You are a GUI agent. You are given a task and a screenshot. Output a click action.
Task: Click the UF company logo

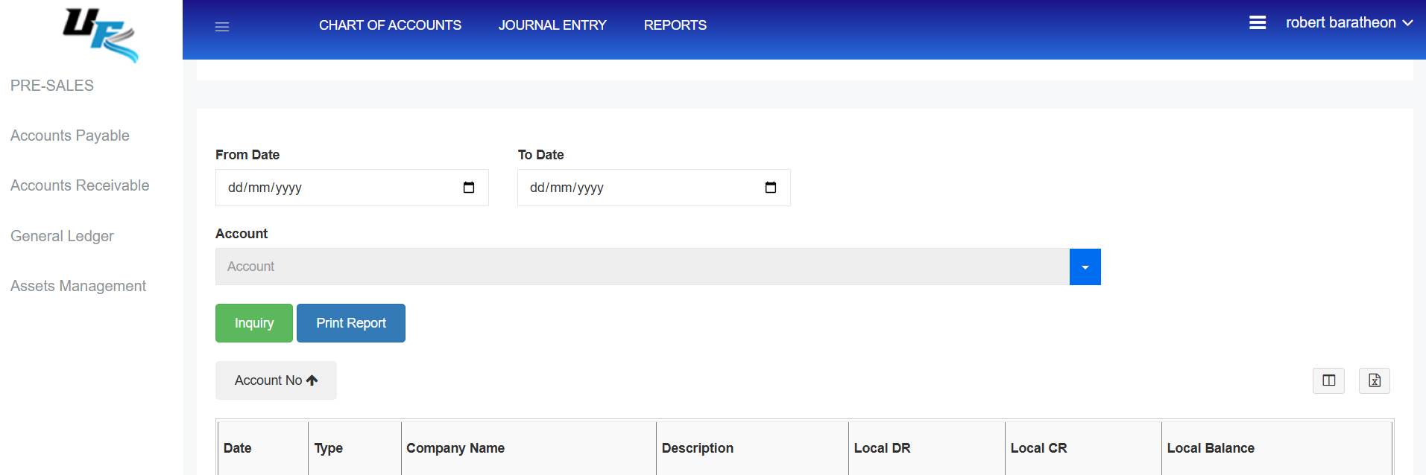101,35
